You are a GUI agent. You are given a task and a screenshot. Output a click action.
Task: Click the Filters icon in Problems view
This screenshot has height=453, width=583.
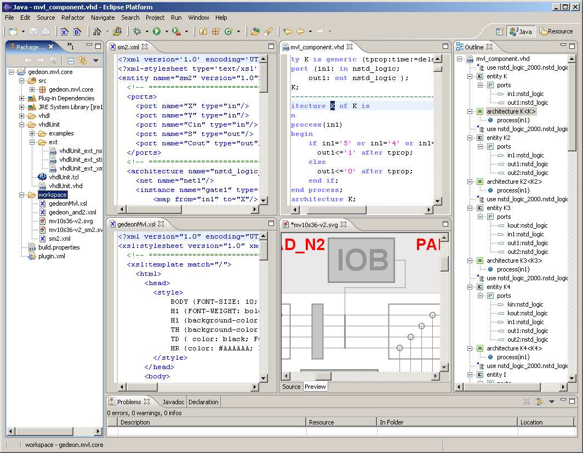click(x=539, y=401)
